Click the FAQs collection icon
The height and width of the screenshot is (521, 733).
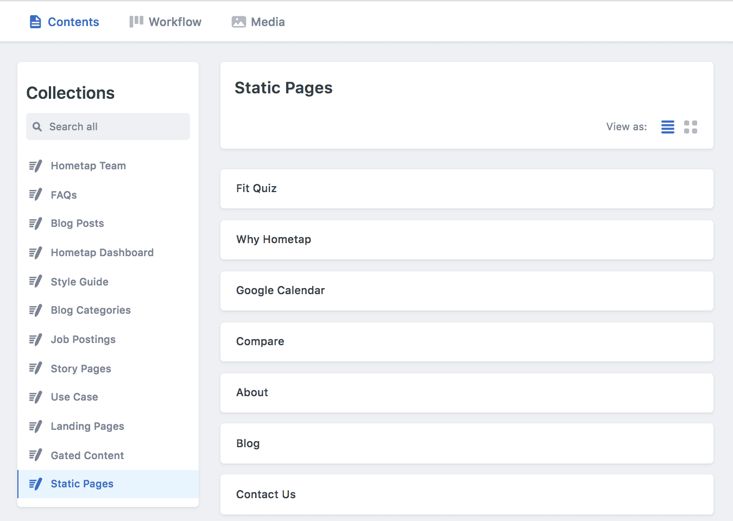35,195
